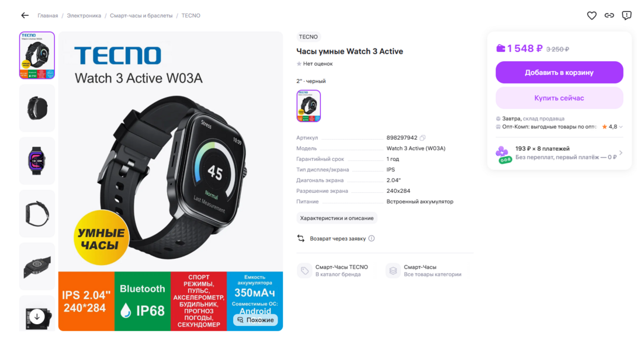Copy article number 898297942 with copy icon

point(423,138)
